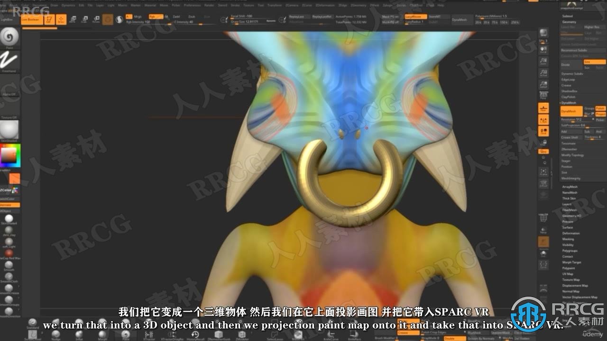Adjust the Draw Size slider

pyautogui.click(x=248, y=22)
